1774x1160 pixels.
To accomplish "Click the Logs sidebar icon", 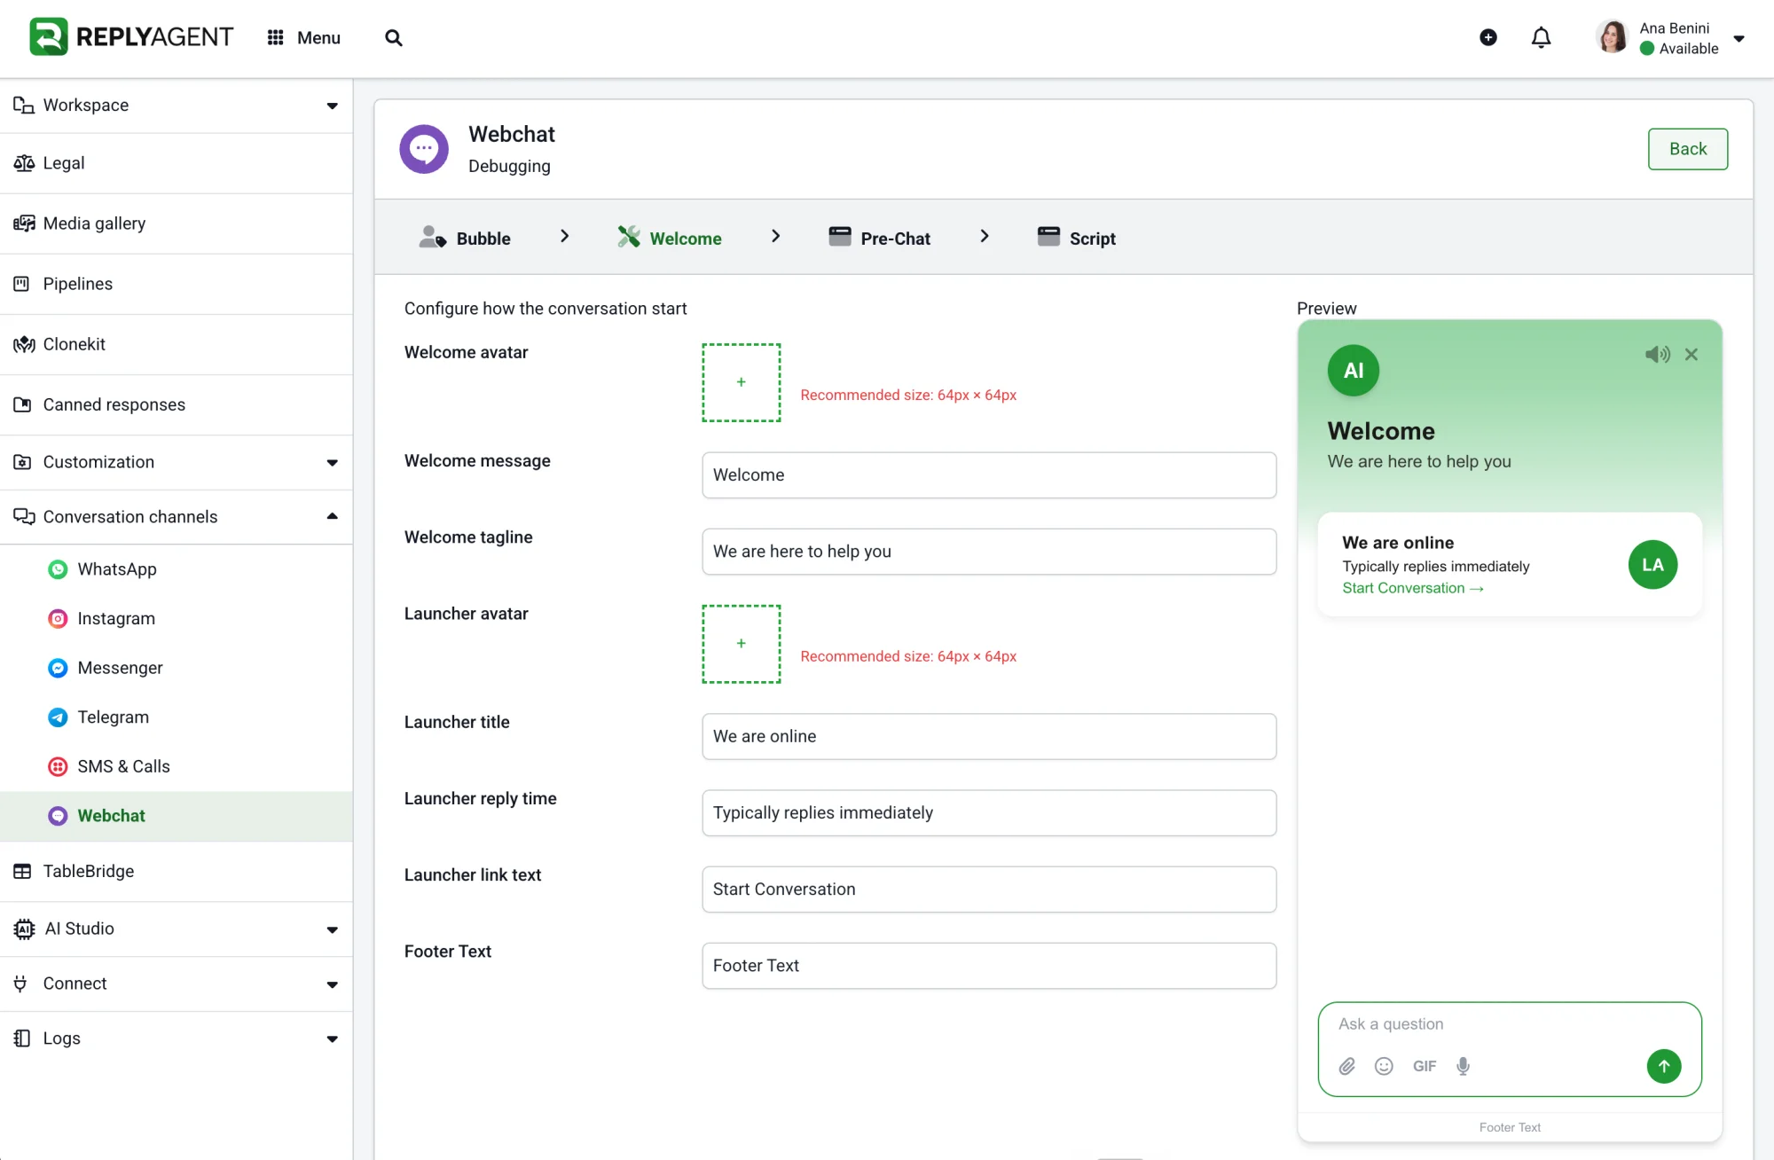I will tap(22, 1039).
